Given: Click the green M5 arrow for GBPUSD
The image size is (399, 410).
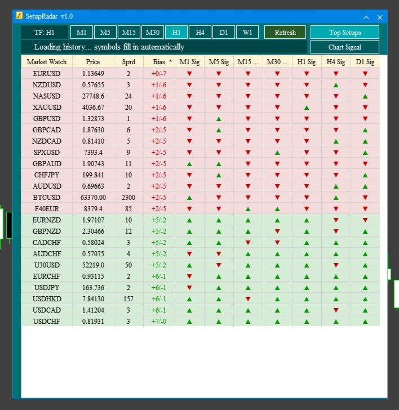Looking at the screenshot, I should click(219, 119).
